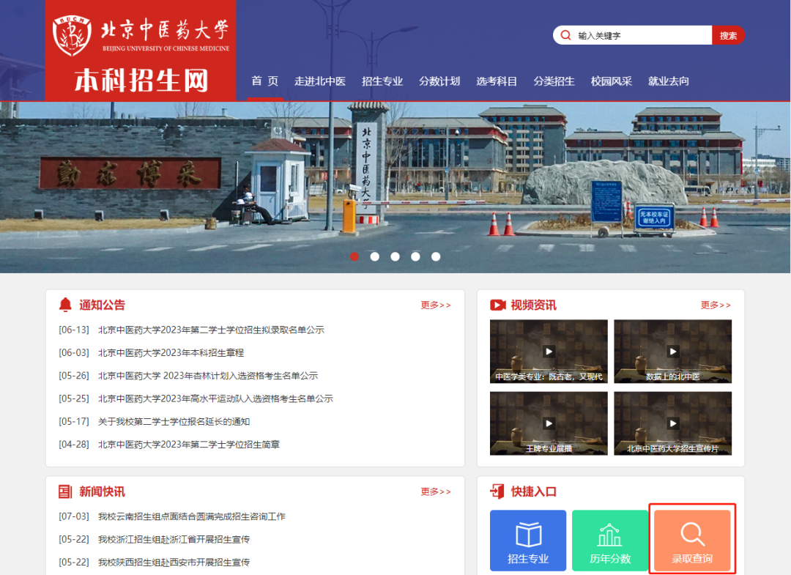Click the 本科招生网 site title

tap(141, 80)
